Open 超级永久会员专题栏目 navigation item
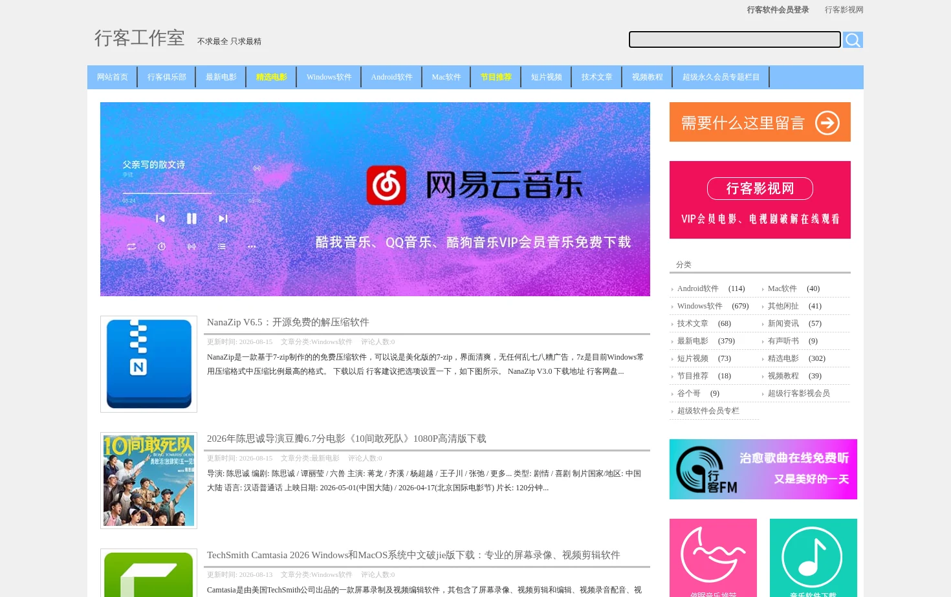This screenshot has width=951, height=597. (721, 77)
